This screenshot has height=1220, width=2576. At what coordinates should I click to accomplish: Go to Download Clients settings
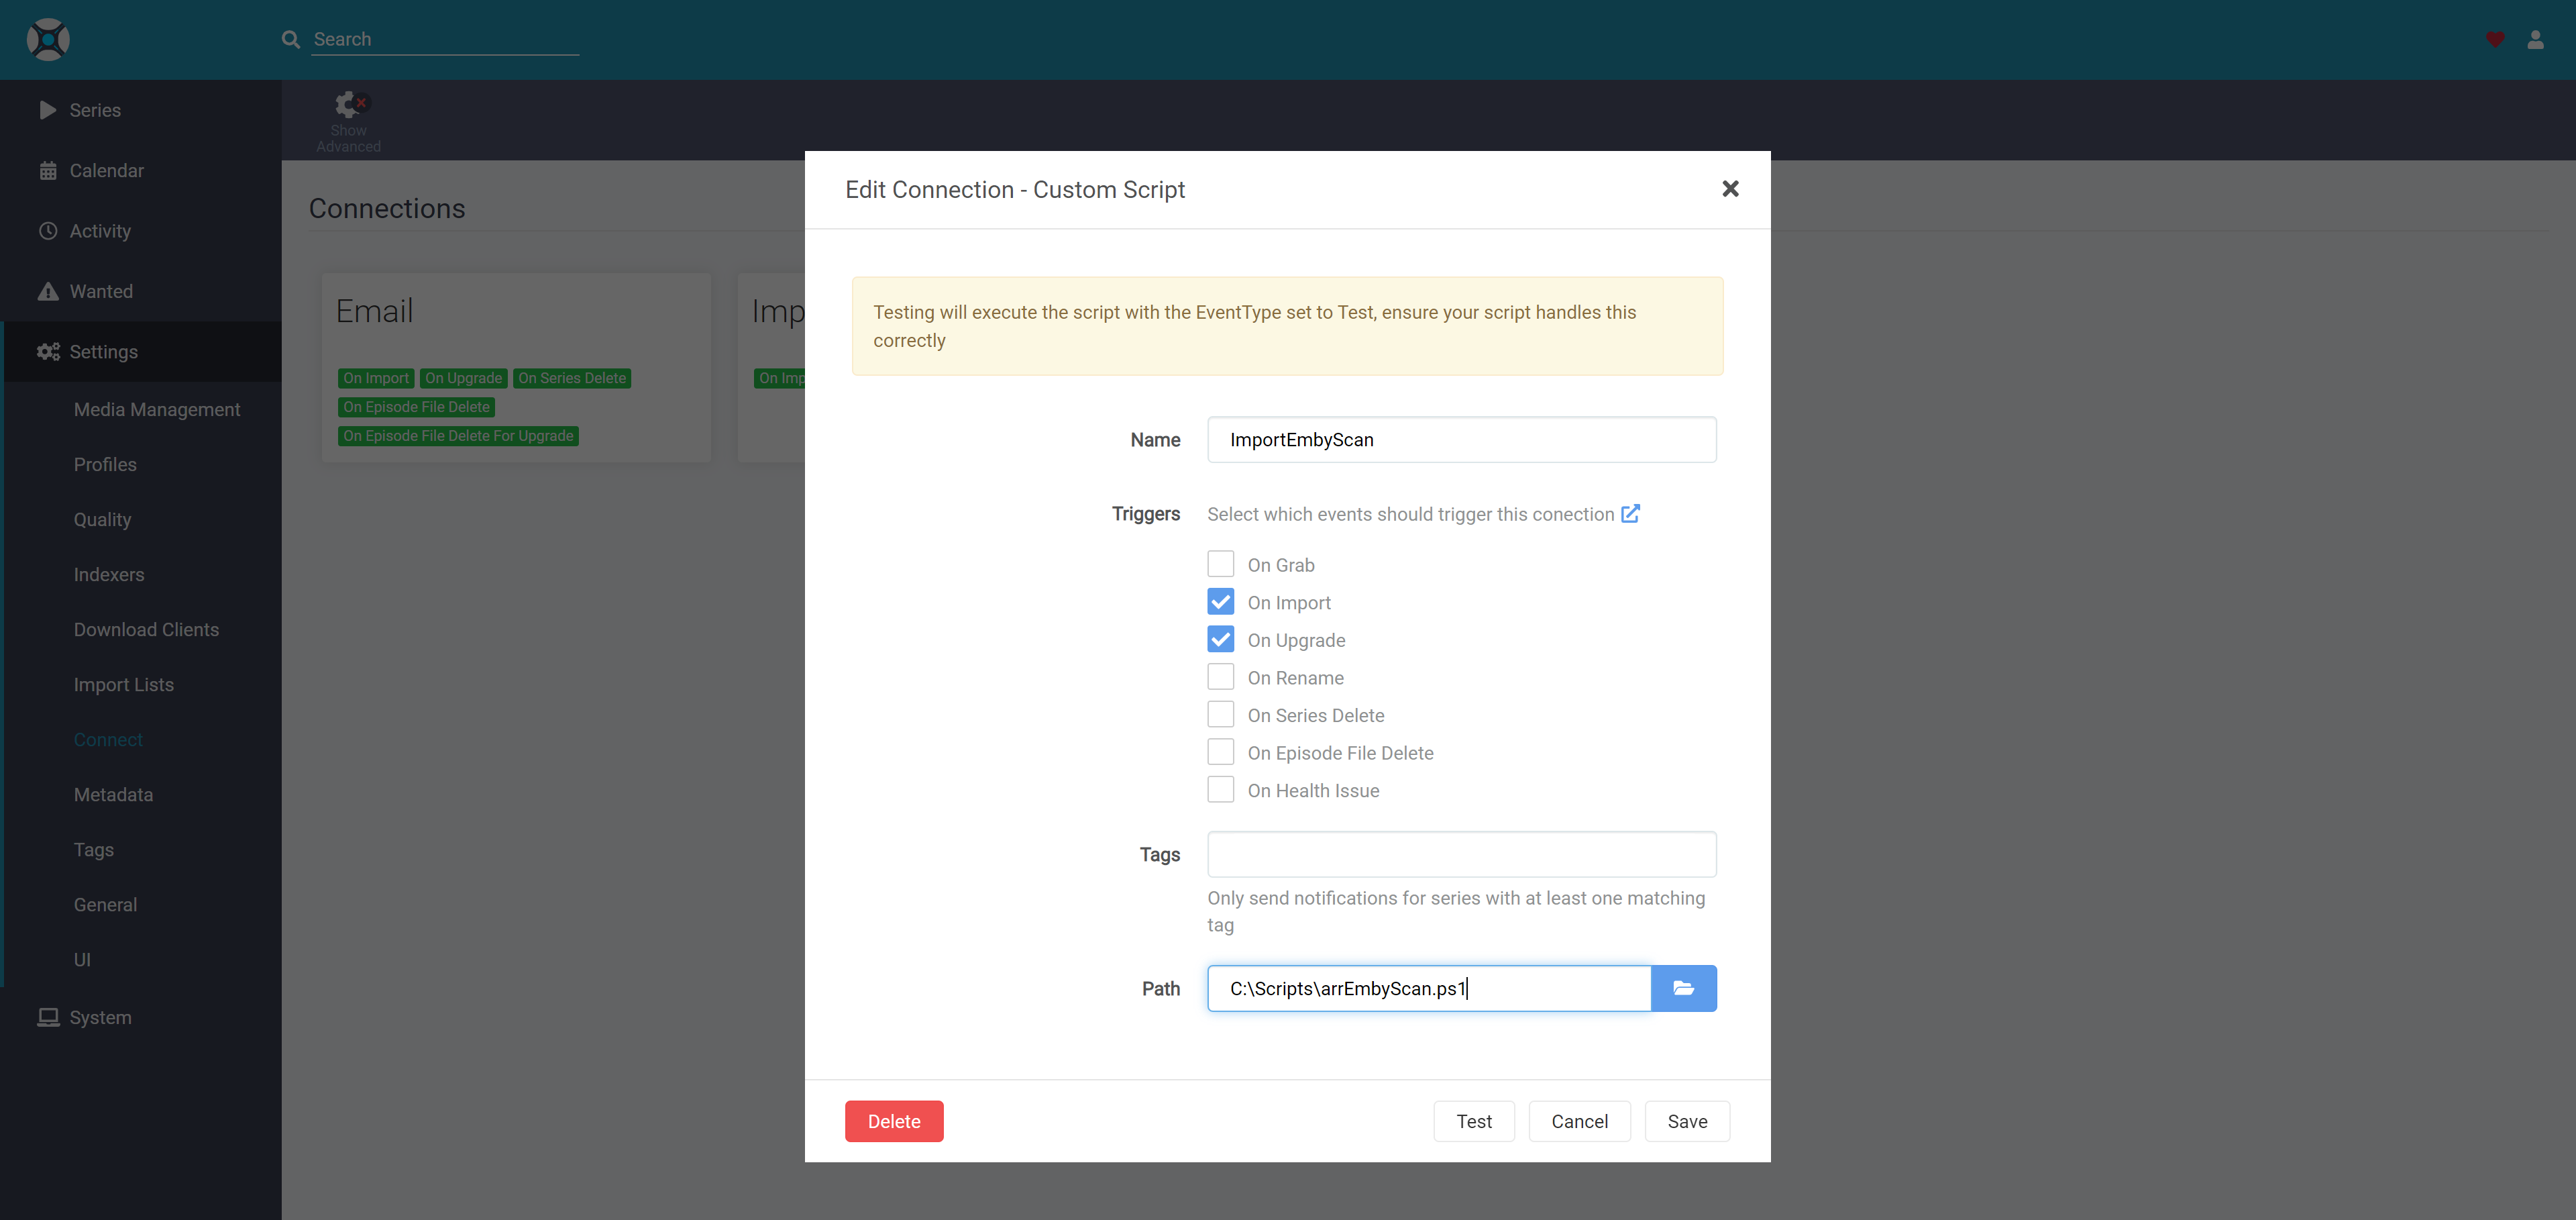coord(146,629)
